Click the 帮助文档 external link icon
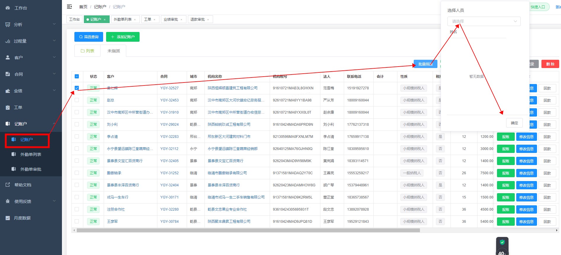Image resolution: width=561 pixels, height=255 pixels. pyautogui.click(x=8, y=185)
